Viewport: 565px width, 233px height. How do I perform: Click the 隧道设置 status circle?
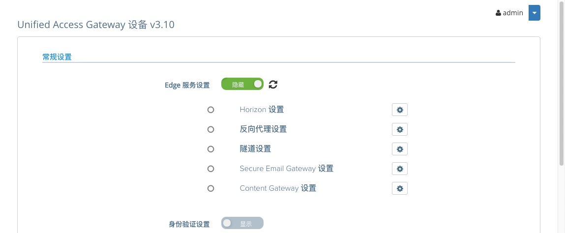(x=211, y=149)
